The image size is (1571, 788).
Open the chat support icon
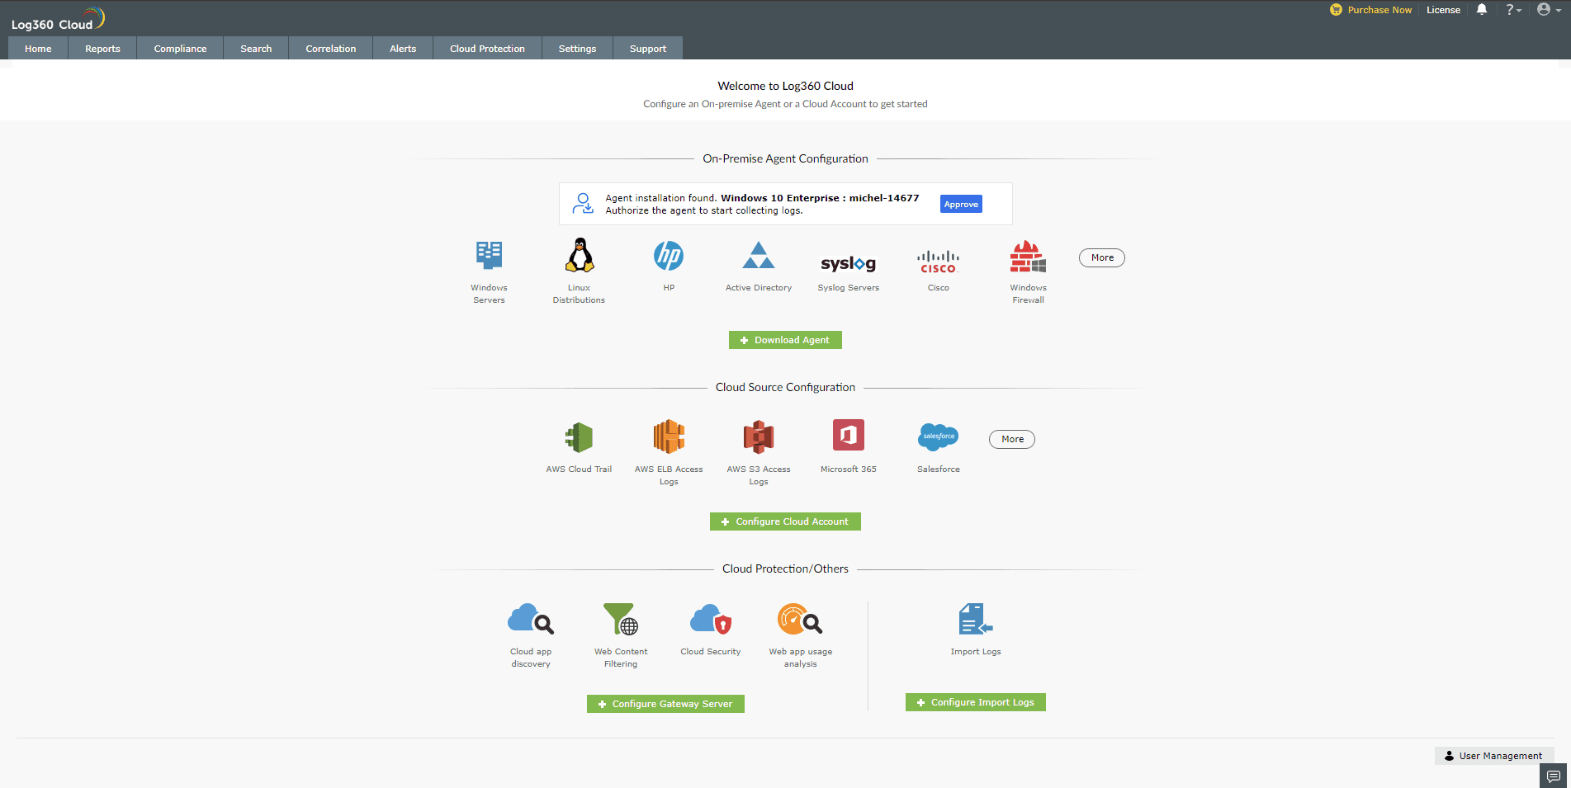click(x=1554, y=776)
